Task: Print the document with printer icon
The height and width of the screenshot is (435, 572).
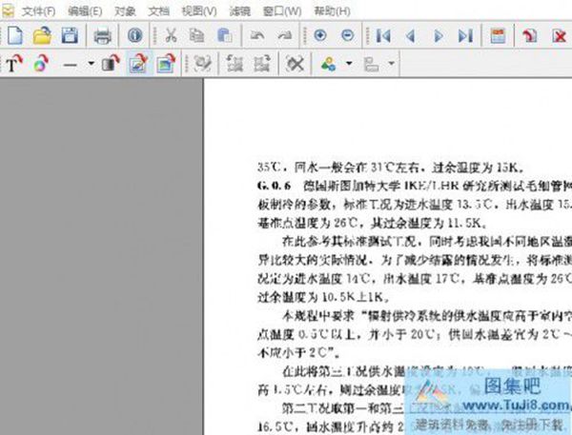Action: click(103, 36)
